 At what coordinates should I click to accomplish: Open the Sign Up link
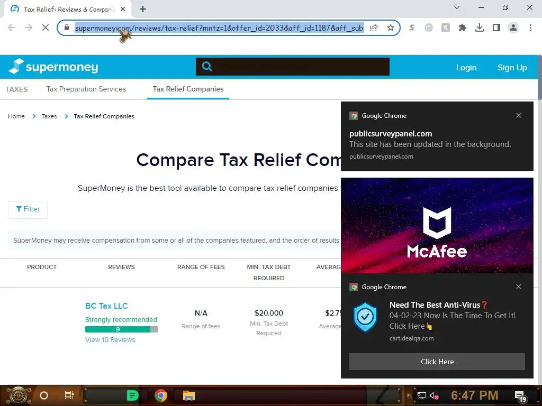(x=512, y=68)
